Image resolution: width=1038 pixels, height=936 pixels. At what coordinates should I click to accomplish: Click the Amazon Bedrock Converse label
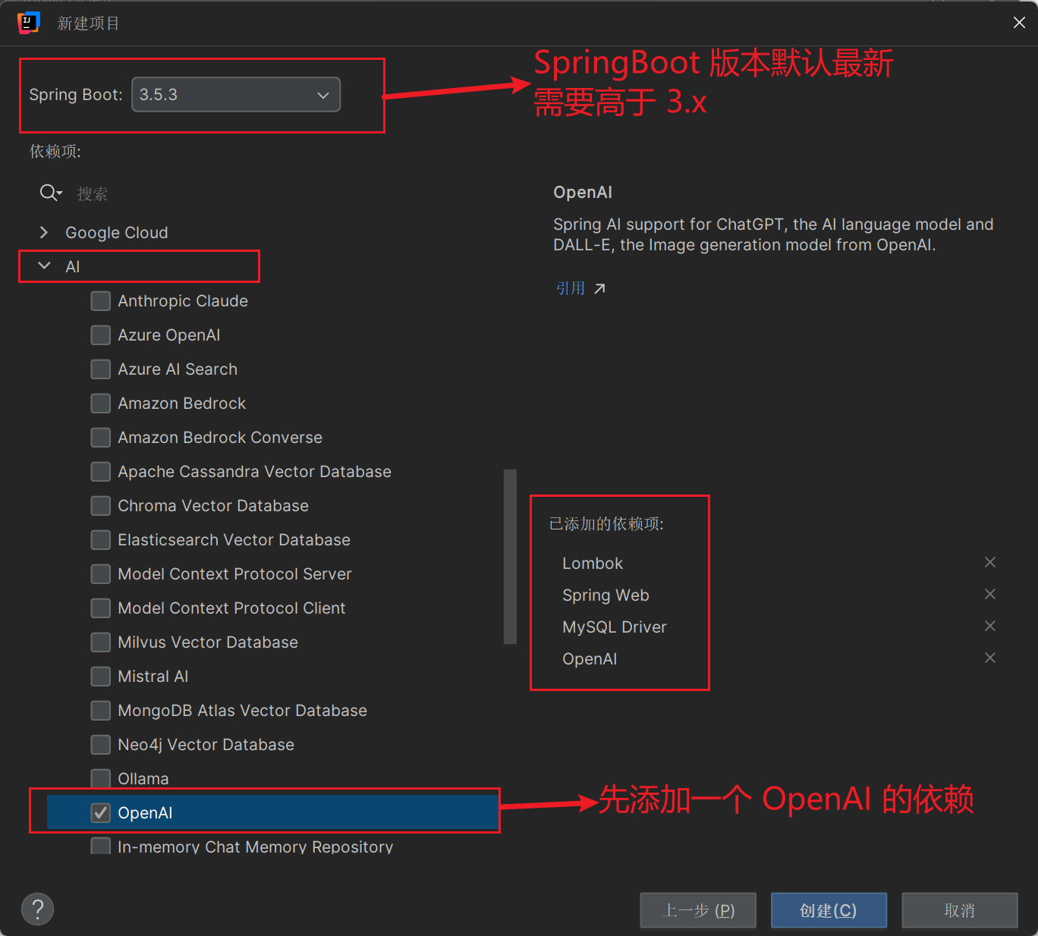point(220,438)
